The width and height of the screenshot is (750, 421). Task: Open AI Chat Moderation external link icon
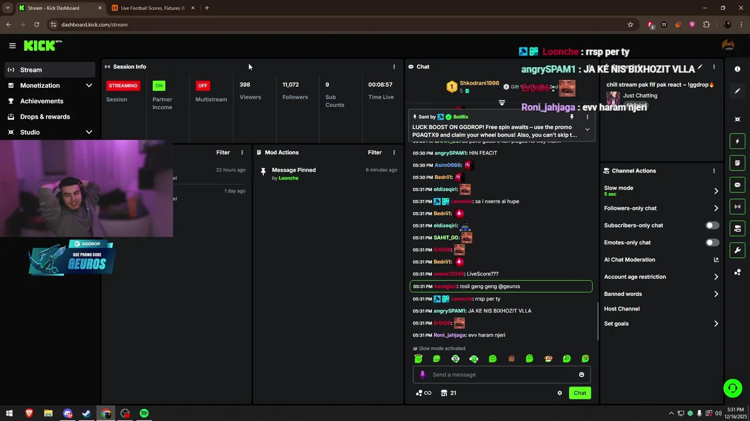click(x=716, y=260)
